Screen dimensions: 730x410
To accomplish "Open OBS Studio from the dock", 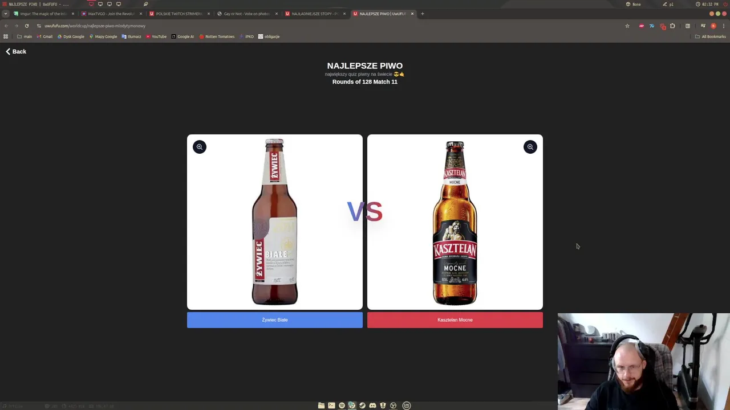I will click(393, 405).
